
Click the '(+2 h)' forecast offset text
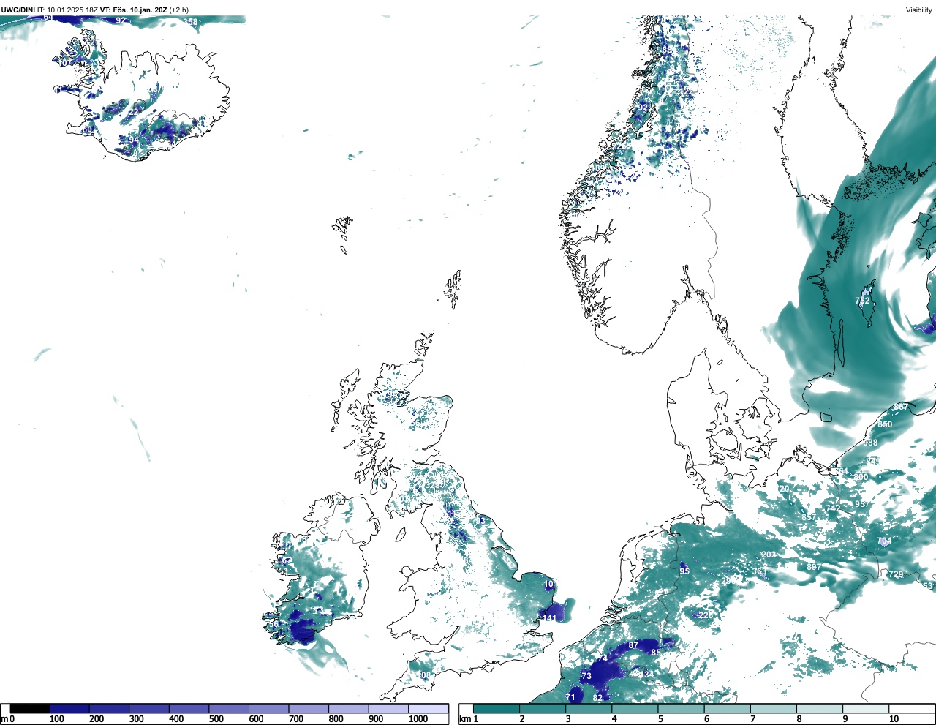[179, 10]
